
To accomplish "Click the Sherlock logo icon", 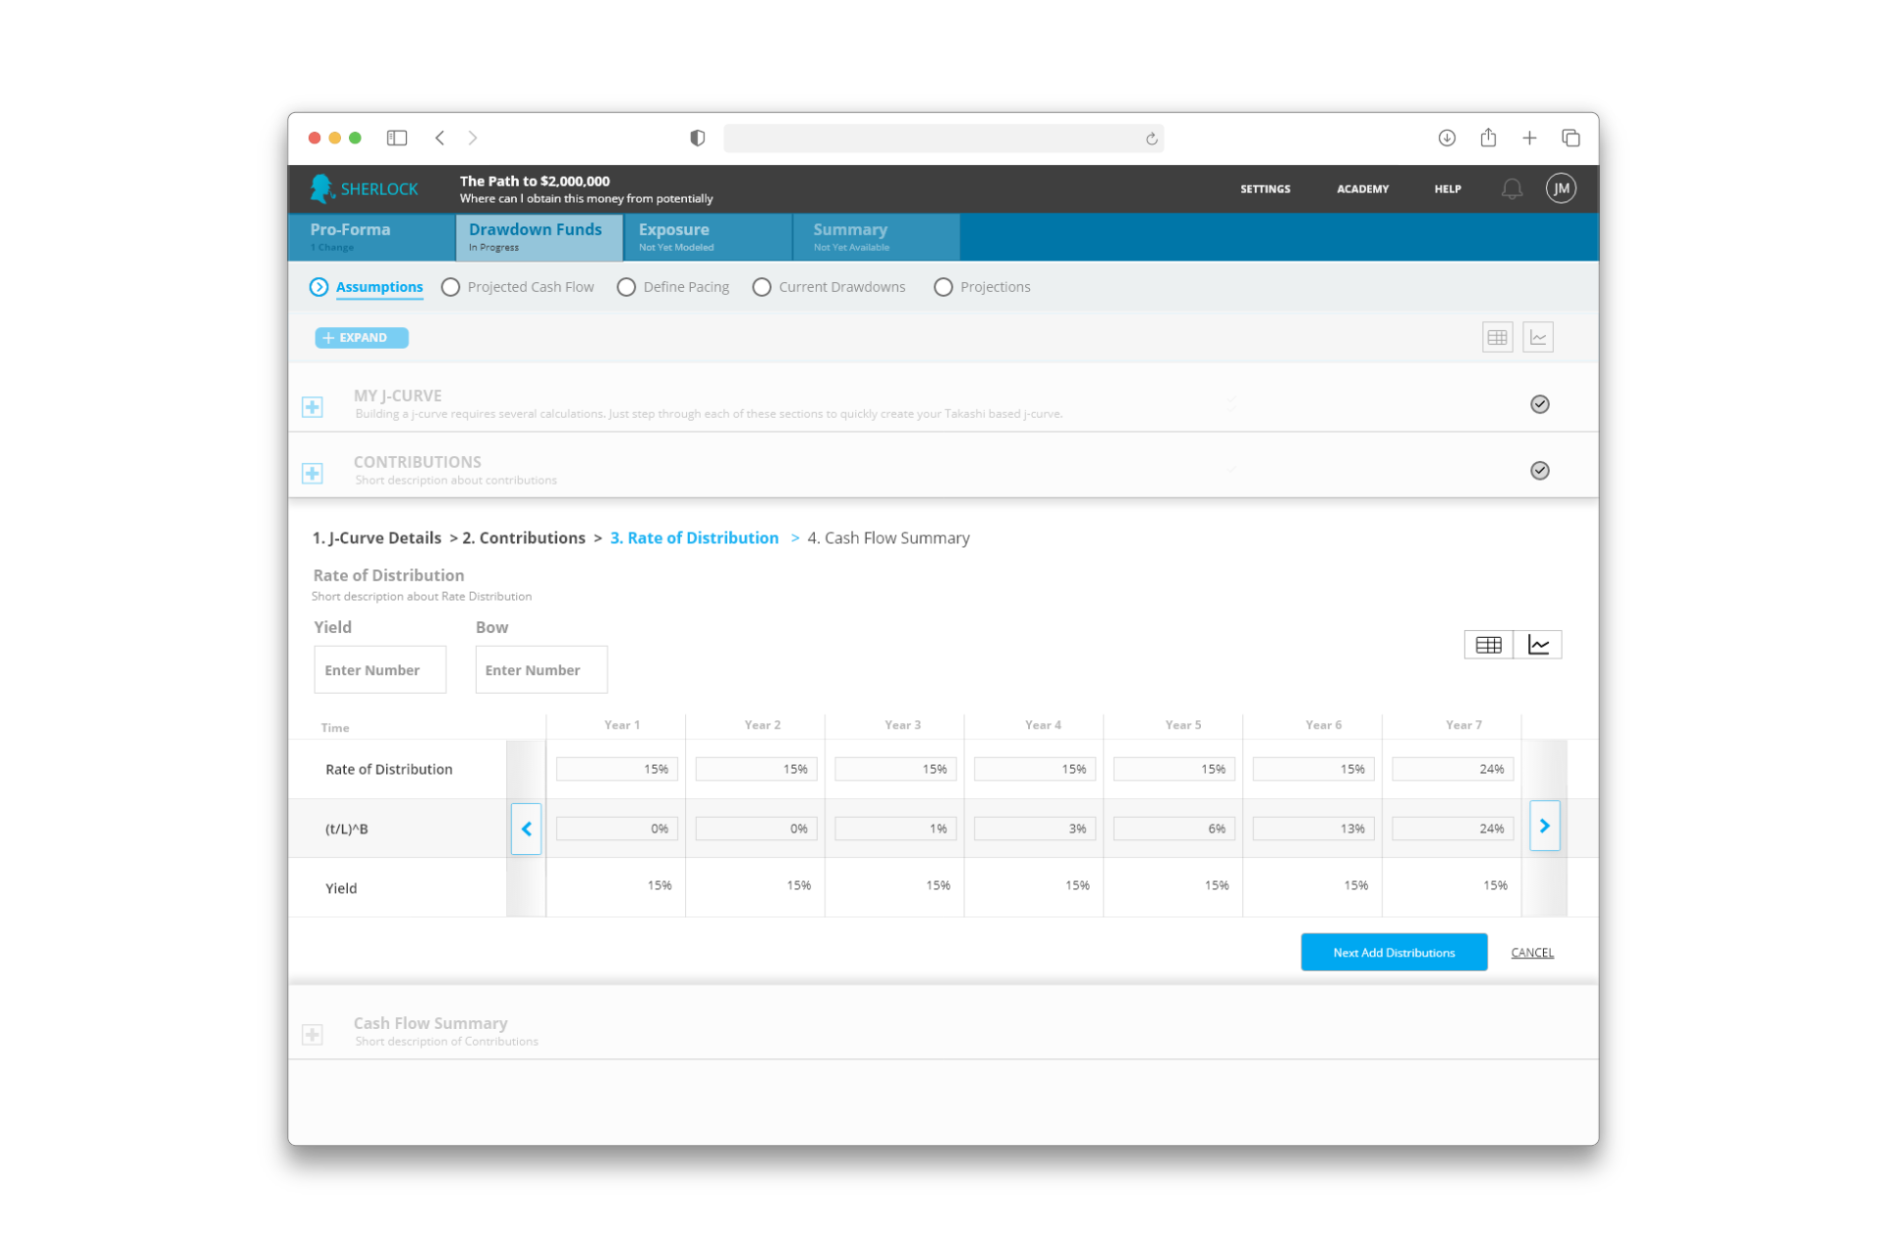I will click(321, 188).
